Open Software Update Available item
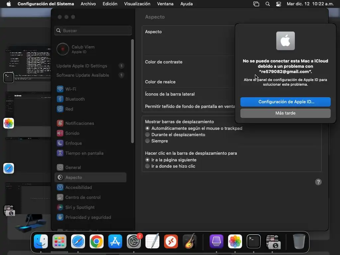This screenshot has height=255, width=340. [90, 75]
